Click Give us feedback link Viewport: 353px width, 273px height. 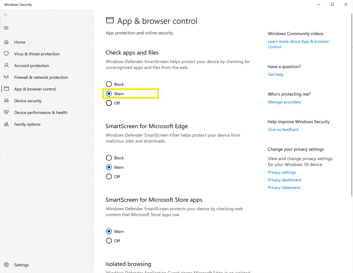click(283, 129)
